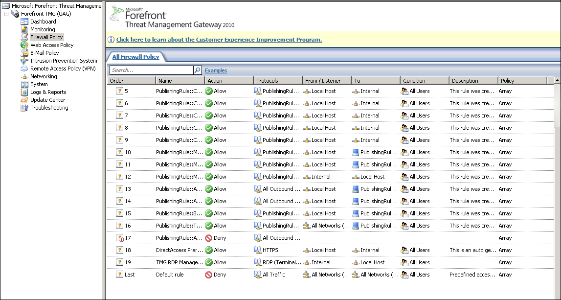This screenshot has height=300, width=561.
Task: Select the Dashboard tree node
Action: click(x=44, y=22)
